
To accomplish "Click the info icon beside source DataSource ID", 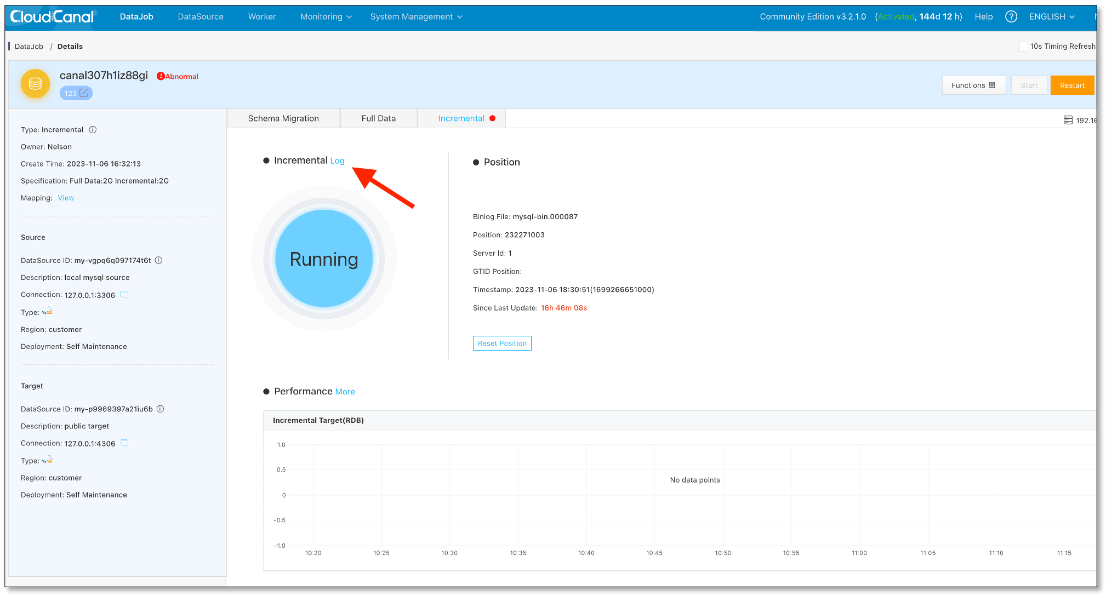I will 158,260.
